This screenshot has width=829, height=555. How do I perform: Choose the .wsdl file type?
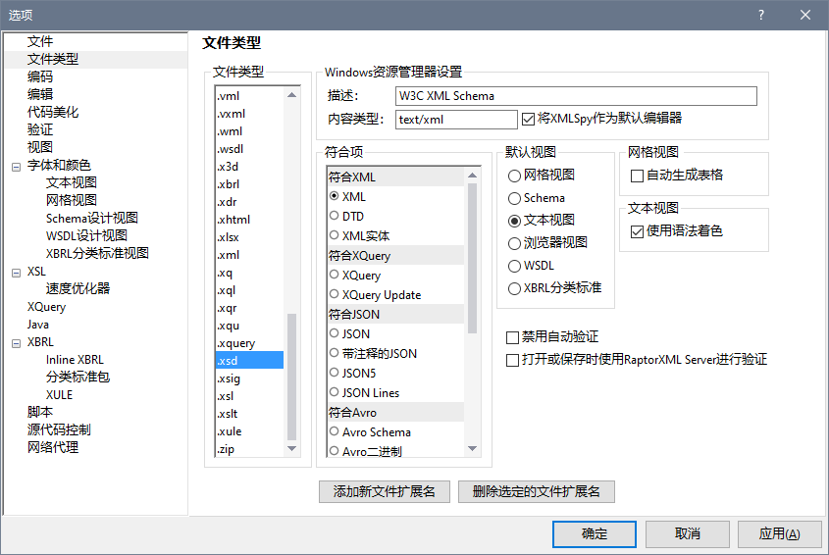coord(230,149)
